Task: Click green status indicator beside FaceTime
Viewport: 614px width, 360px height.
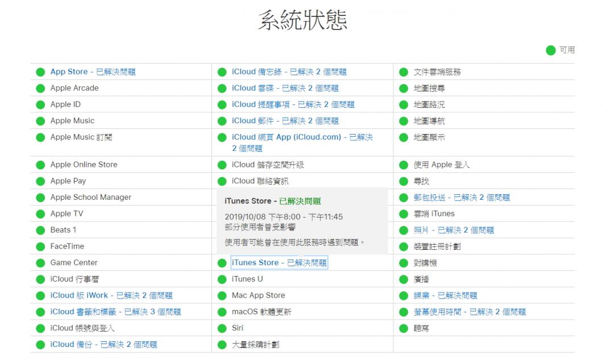Action: coord(40,246)
